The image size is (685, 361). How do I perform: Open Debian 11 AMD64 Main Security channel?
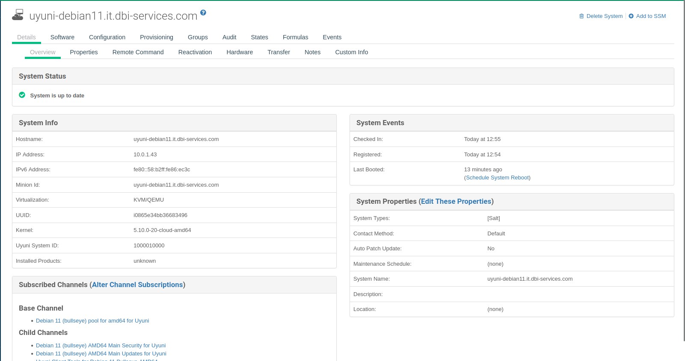[x=101, y=346]
